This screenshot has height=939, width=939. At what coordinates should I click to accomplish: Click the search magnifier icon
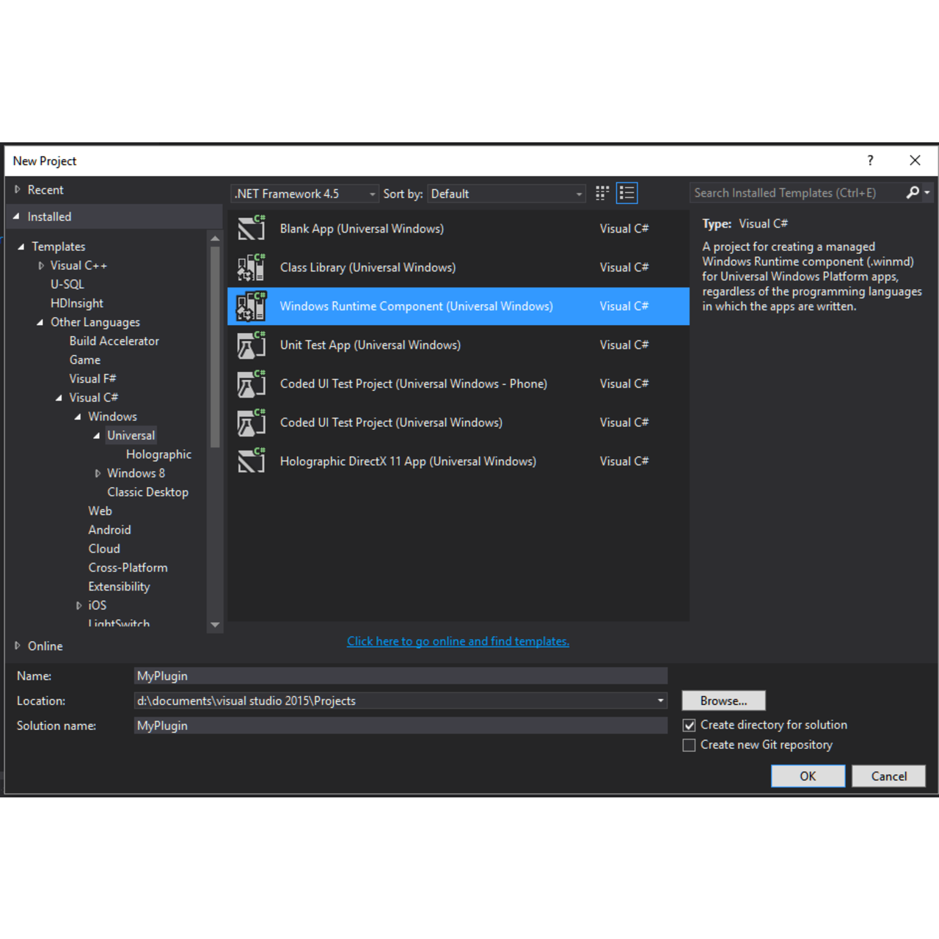[912, 193]
